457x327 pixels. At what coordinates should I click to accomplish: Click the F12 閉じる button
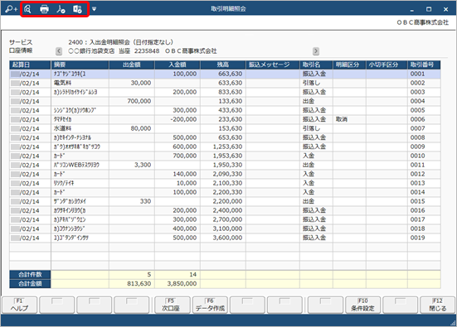437,305
